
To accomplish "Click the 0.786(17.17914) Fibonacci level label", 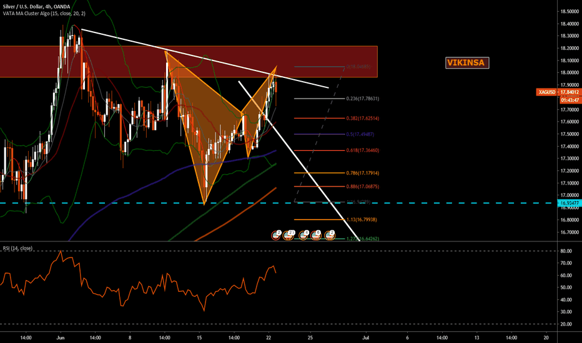I will click(x=362, y=173).
